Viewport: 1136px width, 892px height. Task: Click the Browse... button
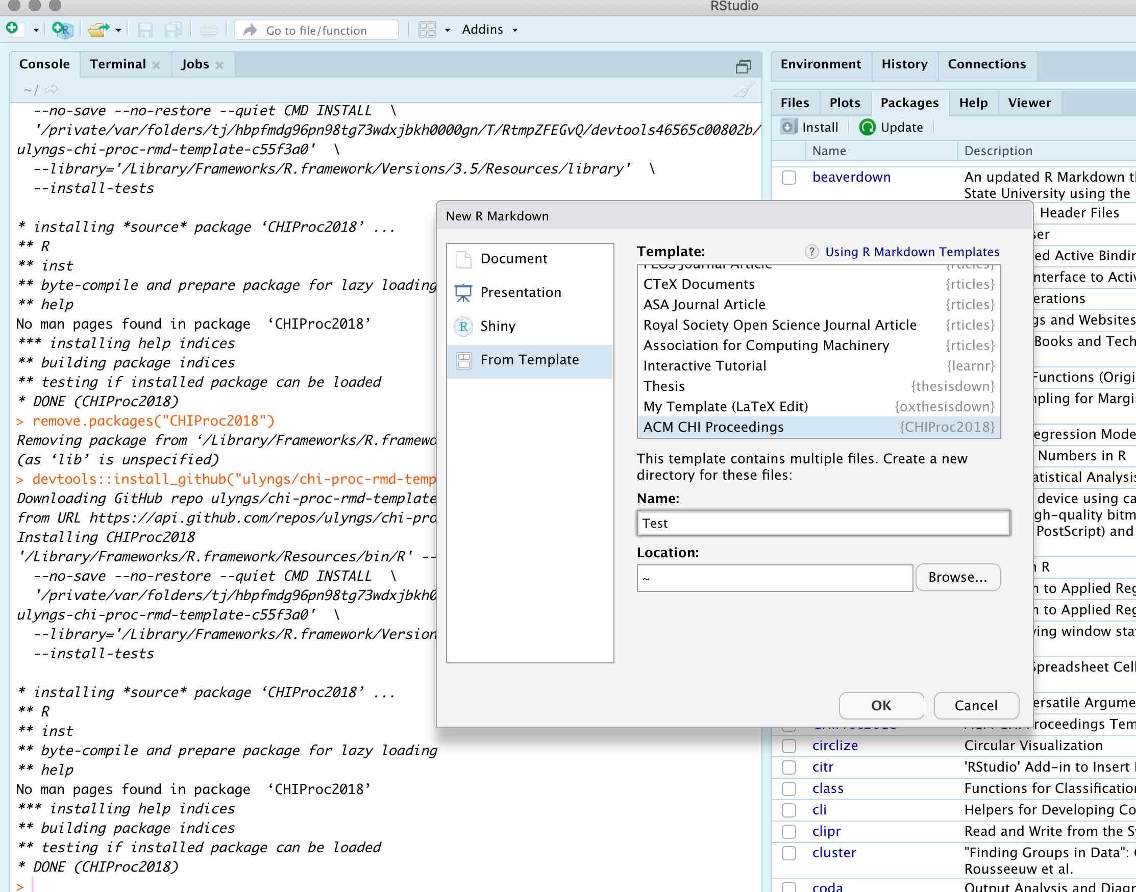pos(957,577)
